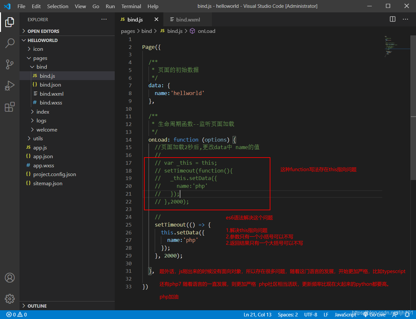Viewport: 416px width, 319px height.
Task: Expand the index folder
Action: 43,112
